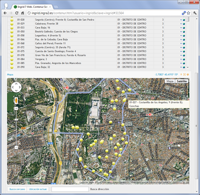Image resolution: width=200 pixels, height=195 pixels.
Task: Click the globe icon in row 01-050
Action: (184, 32)
